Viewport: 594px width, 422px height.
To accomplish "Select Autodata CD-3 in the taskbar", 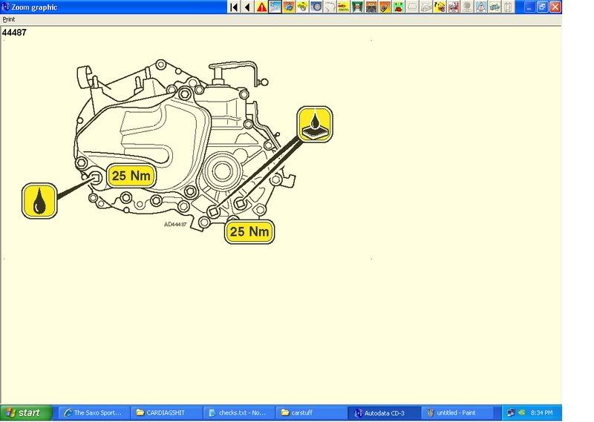I will tap(383, 413).
